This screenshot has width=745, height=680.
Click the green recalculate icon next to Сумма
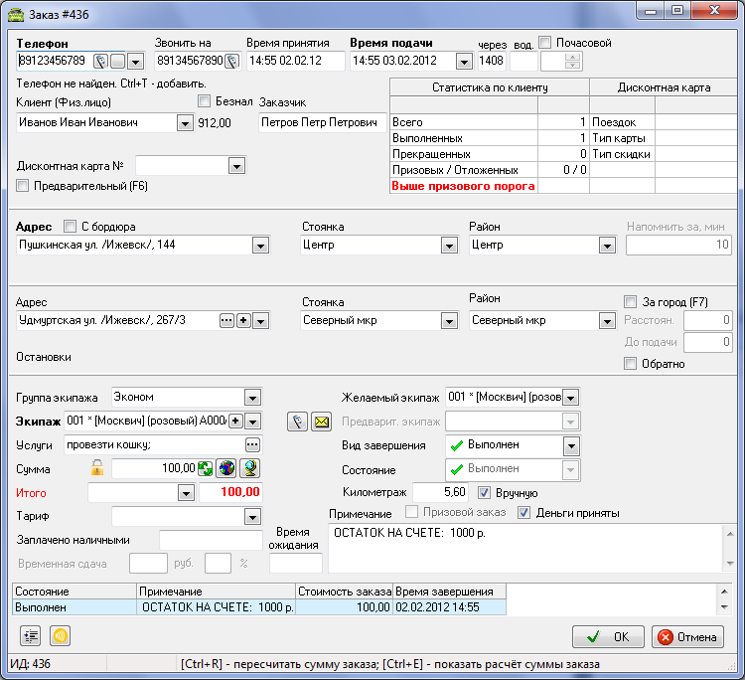point(206,468)
